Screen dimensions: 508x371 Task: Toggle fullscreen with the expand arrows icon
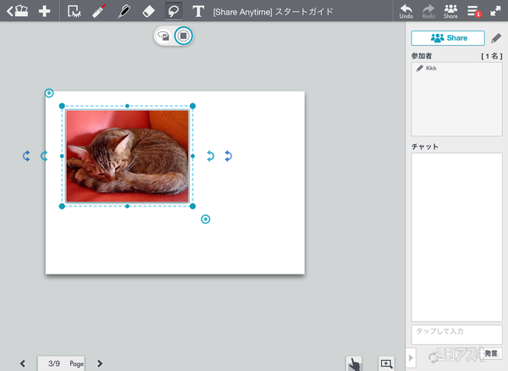[495, 11]
